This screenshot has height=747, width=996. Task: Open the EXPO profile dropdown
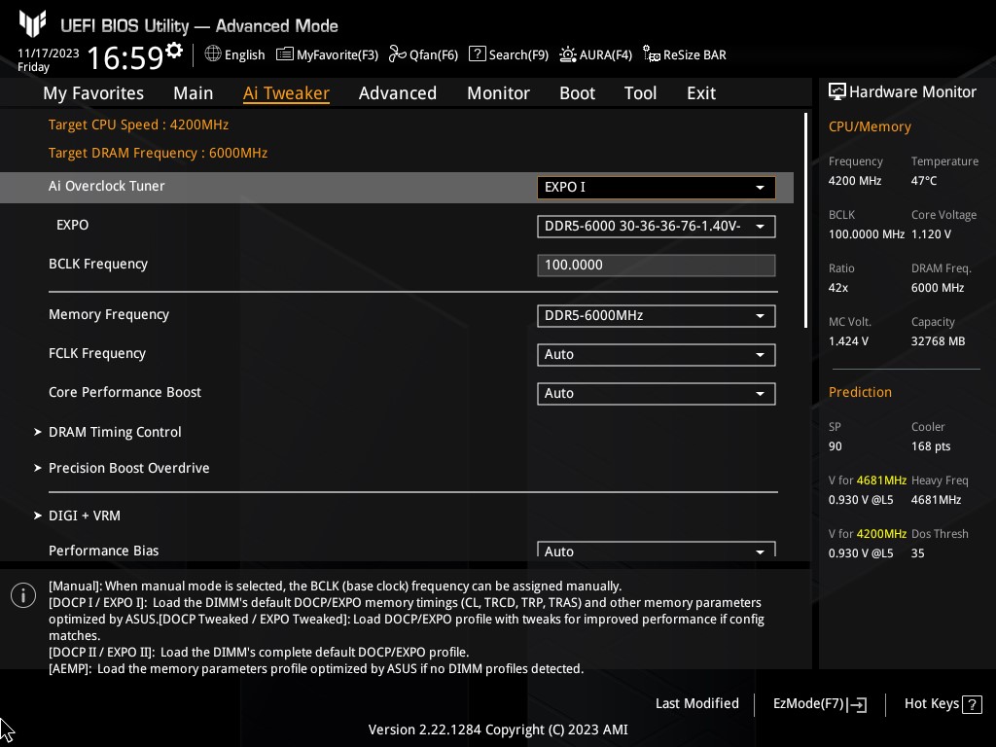tap(657, 227)
